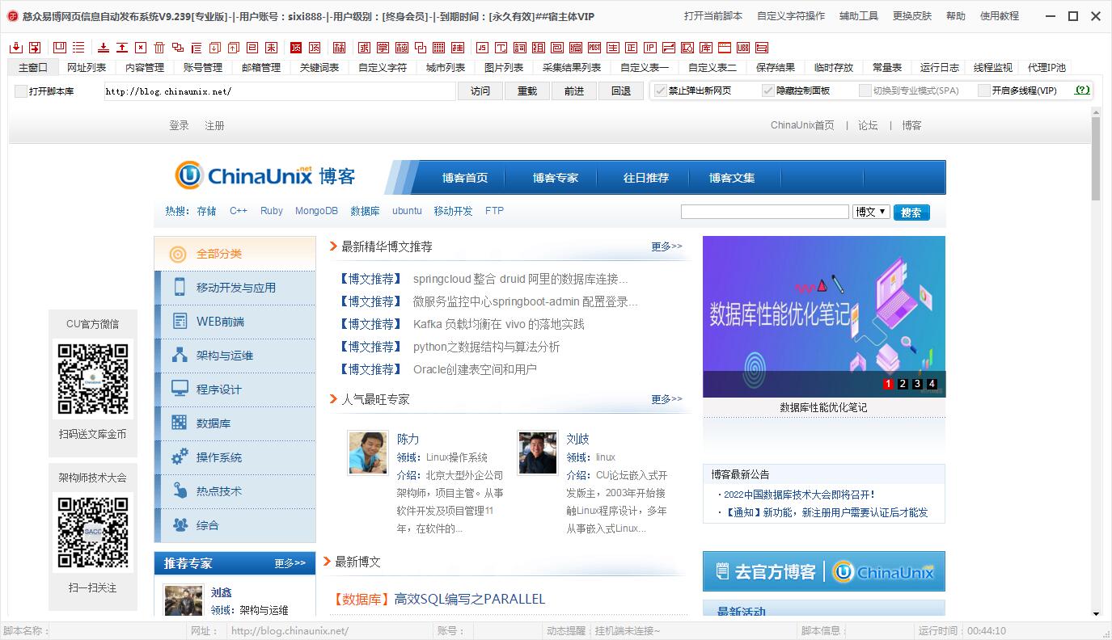This screenshot has width=1112, height=640.
Task: Toggle the 打开脚本库 checkbox
Action: click(x=21, y=91)
